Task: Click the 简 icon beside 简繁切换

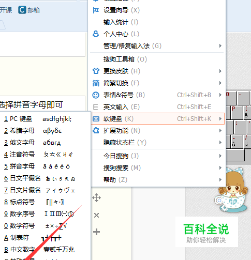Action: [96, 83]
